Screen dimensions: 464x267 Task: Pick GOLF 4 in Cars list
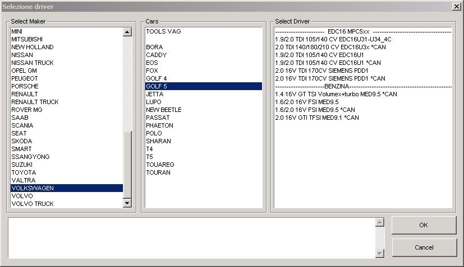pyautogui.click(x=204, y=78)
